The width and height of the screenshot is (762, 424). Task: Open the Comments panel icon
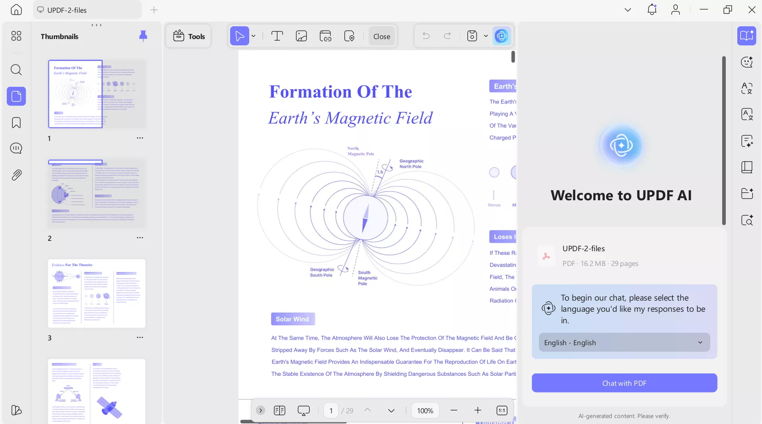16,148
